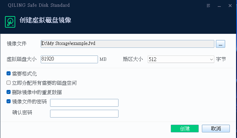Click the 创建虚拟磁盘镜像 heading text
The image size is (237, 138).
coord(45,21)
